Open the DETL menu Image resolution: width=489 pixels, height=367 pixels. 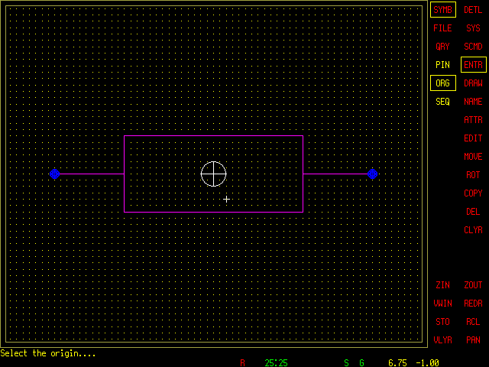473,10
